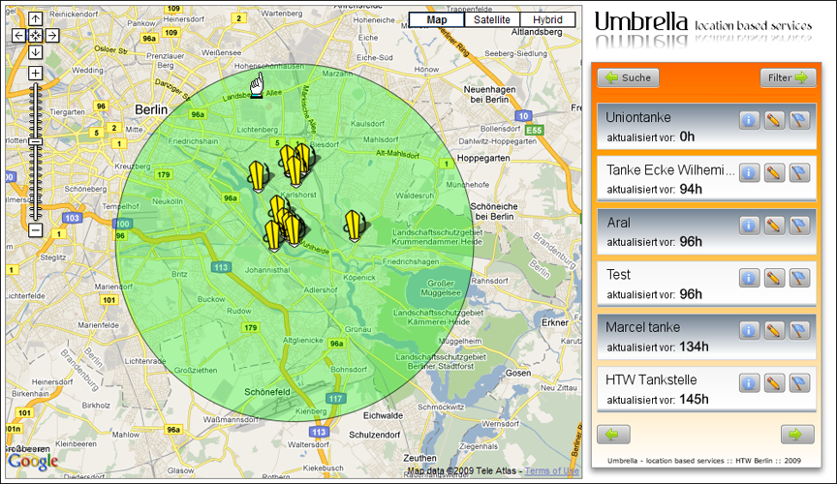Edit the Test entry
Image resolution: width=837 pixels, height=484 pixels.
(774, 278)
